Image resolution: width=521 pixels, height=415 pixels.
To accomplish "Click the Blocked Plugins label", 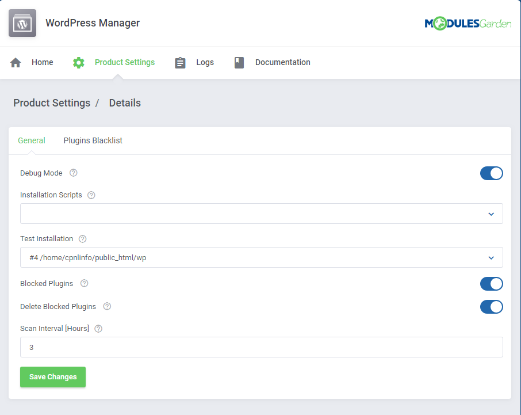I will (x=47, y=283).
